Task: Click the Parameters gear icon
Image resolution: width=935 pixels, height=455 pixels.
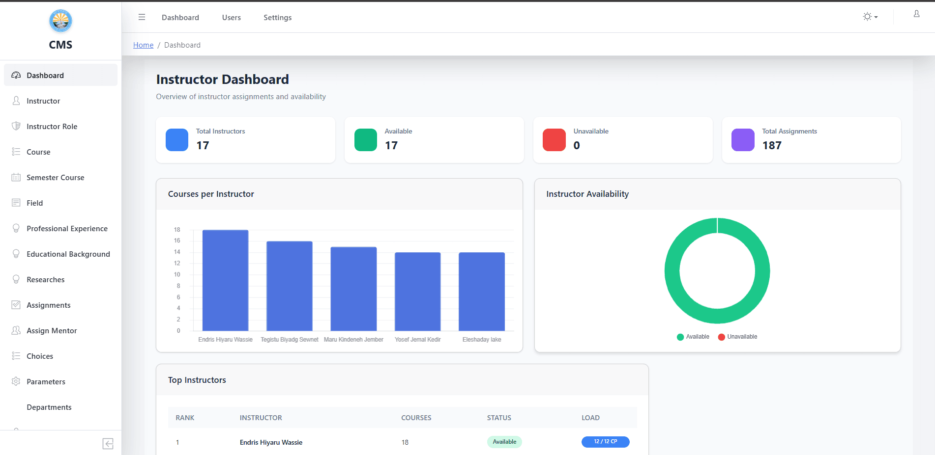Action: [x=16, y=381]
